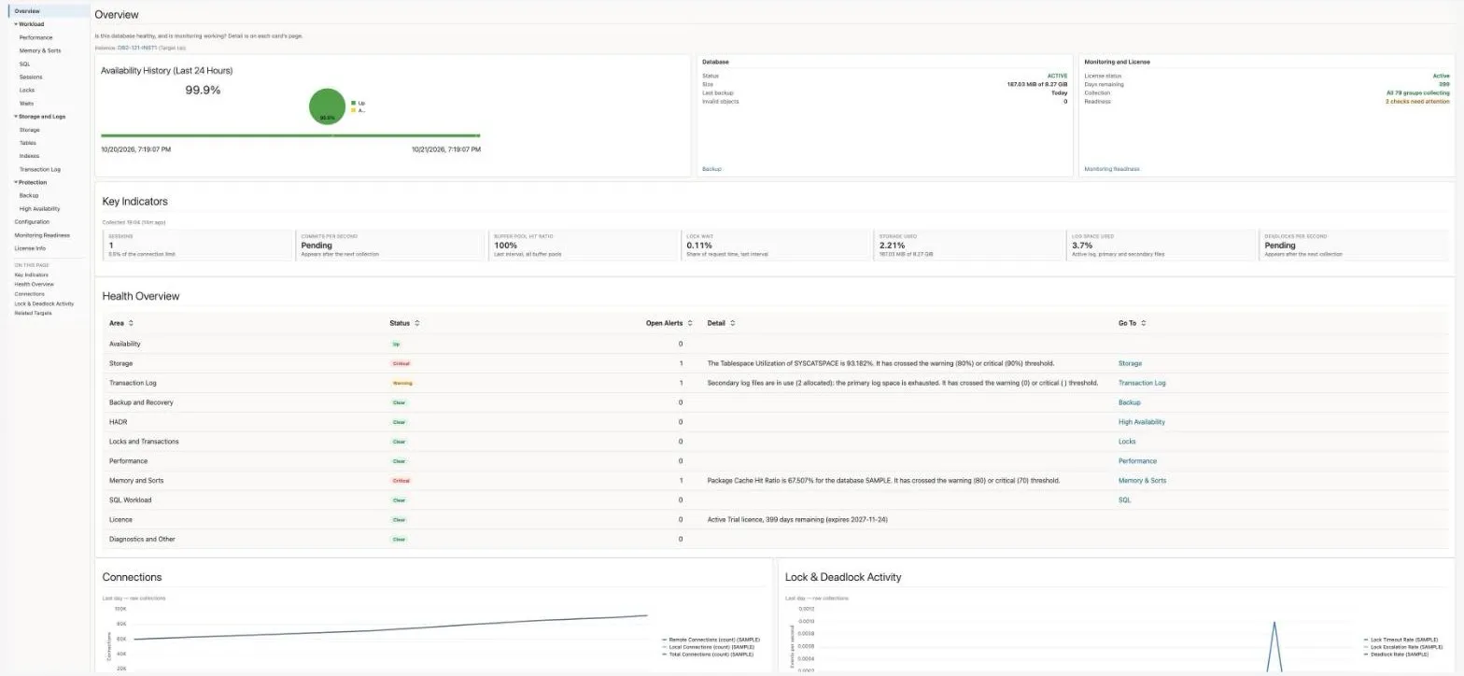Sort the table by Status column
Viewport: 1464px width, 676px height.
click(x=416, y=323)
